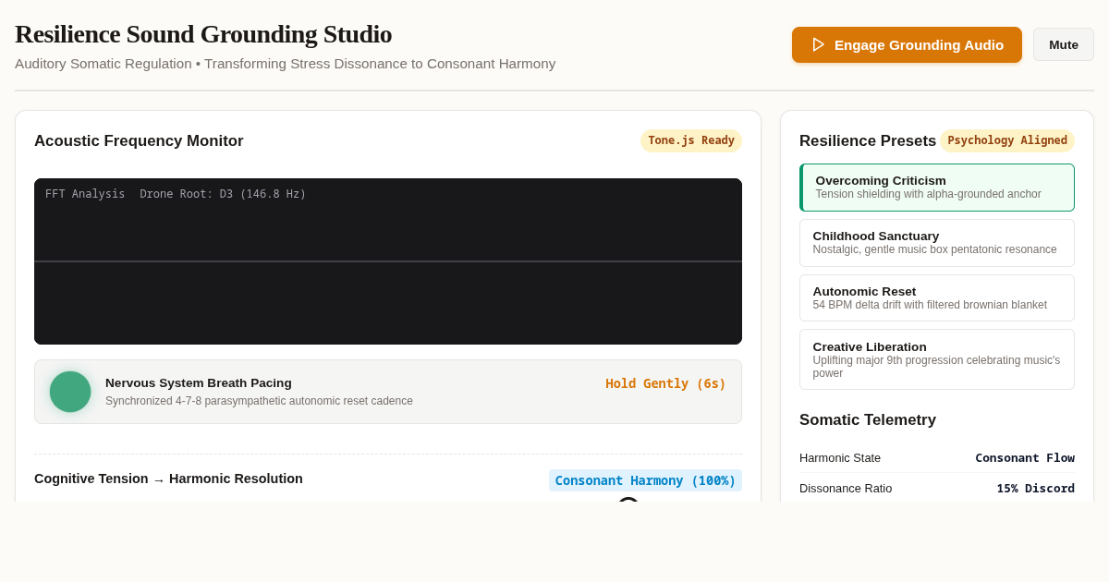
Task: Click the FFT Analysis waveform display
Action: click(388, 261)
